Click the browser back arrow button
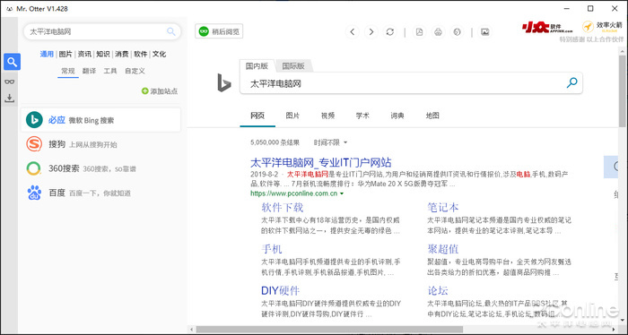The width and height of the screenshot is (628, 335). point(352,32)
